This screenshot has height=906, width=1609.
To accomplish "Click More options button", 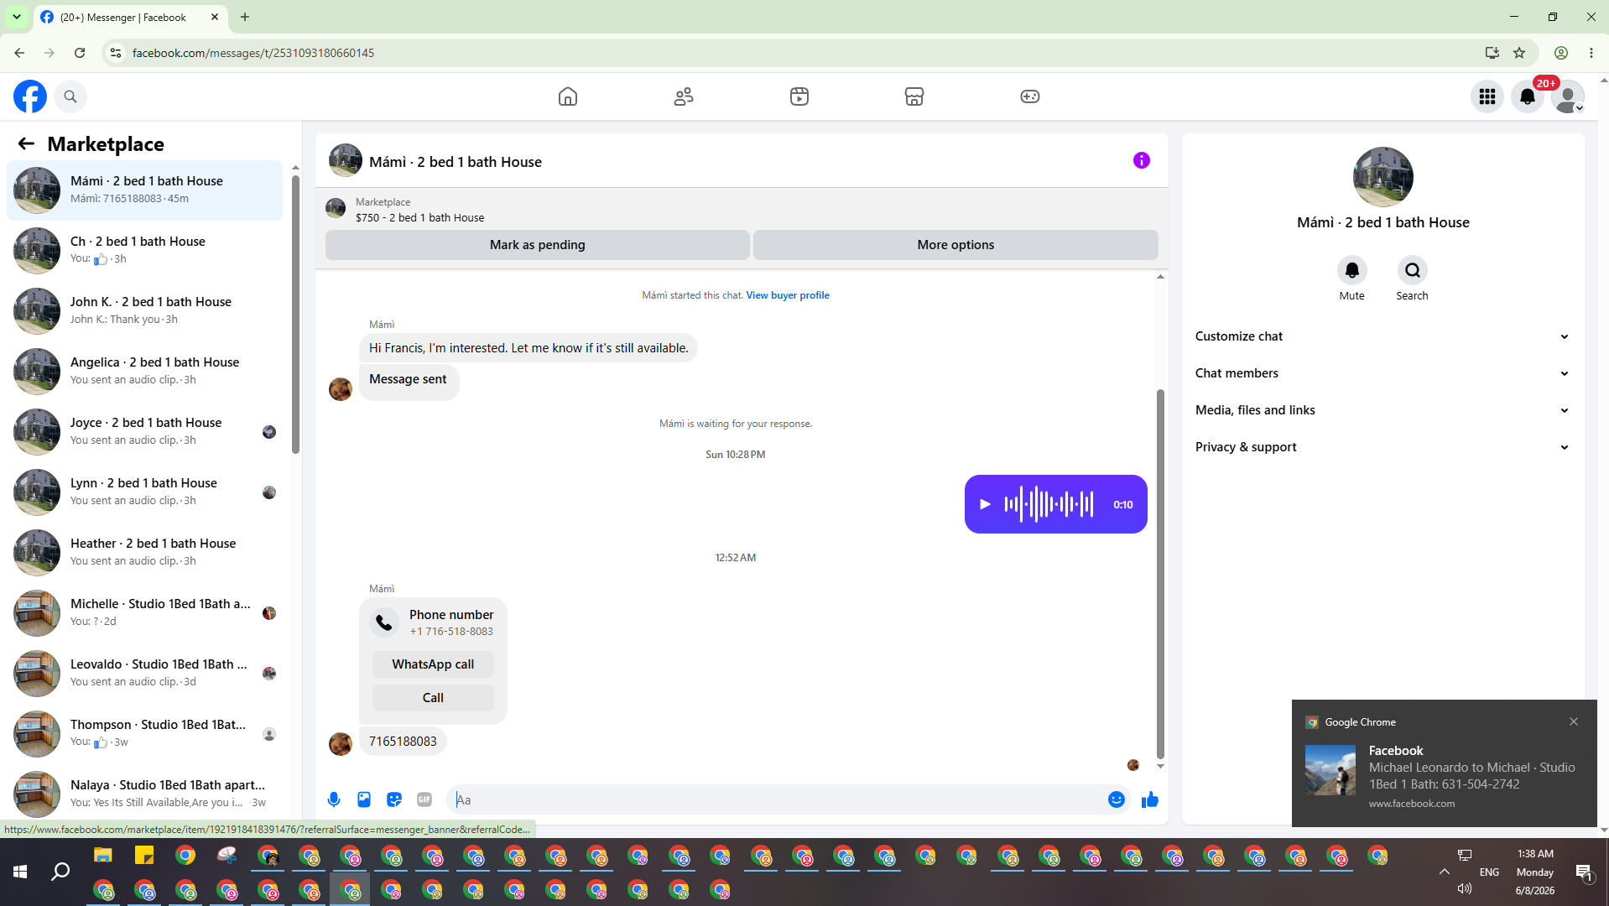I will point(956,245).
